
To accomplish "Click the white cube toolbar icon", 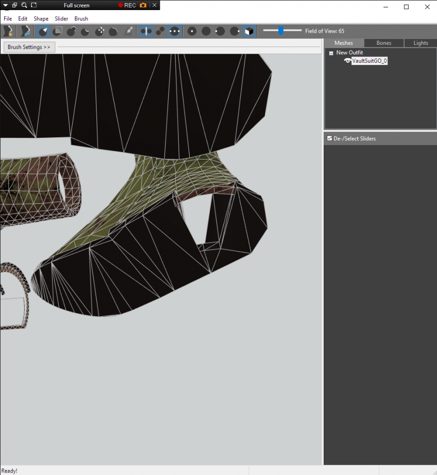I will point(248,31).
